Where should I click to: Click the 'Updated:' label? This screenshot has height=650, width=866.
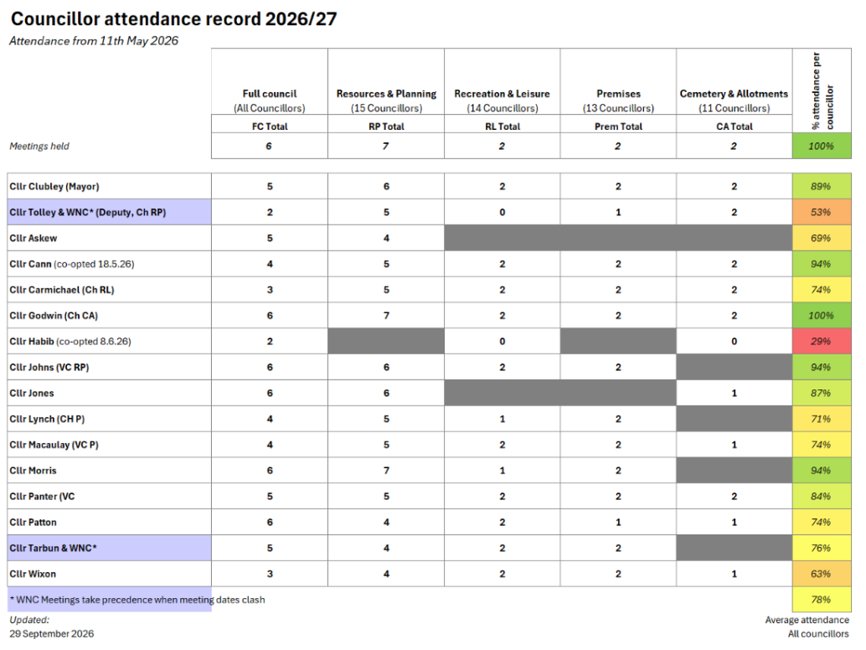coord(29,620)
